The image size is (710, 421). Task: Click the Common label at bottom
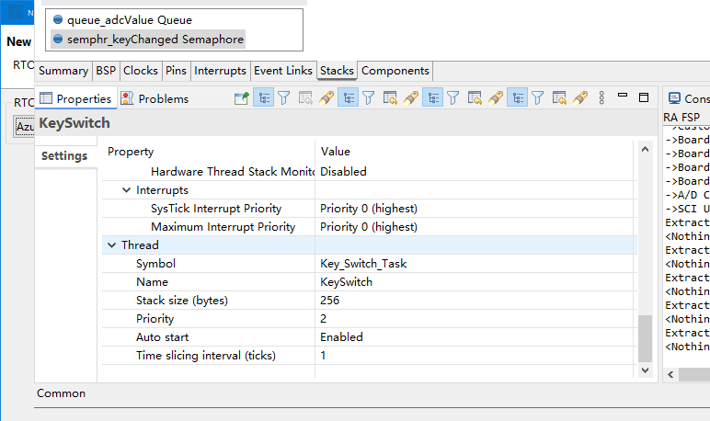pos(61,393)
